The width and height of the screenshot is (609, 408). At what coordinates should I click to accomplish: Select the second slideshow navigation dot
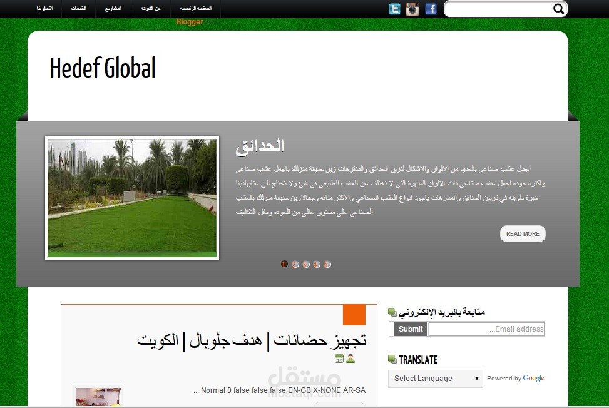tap(295, 264)
